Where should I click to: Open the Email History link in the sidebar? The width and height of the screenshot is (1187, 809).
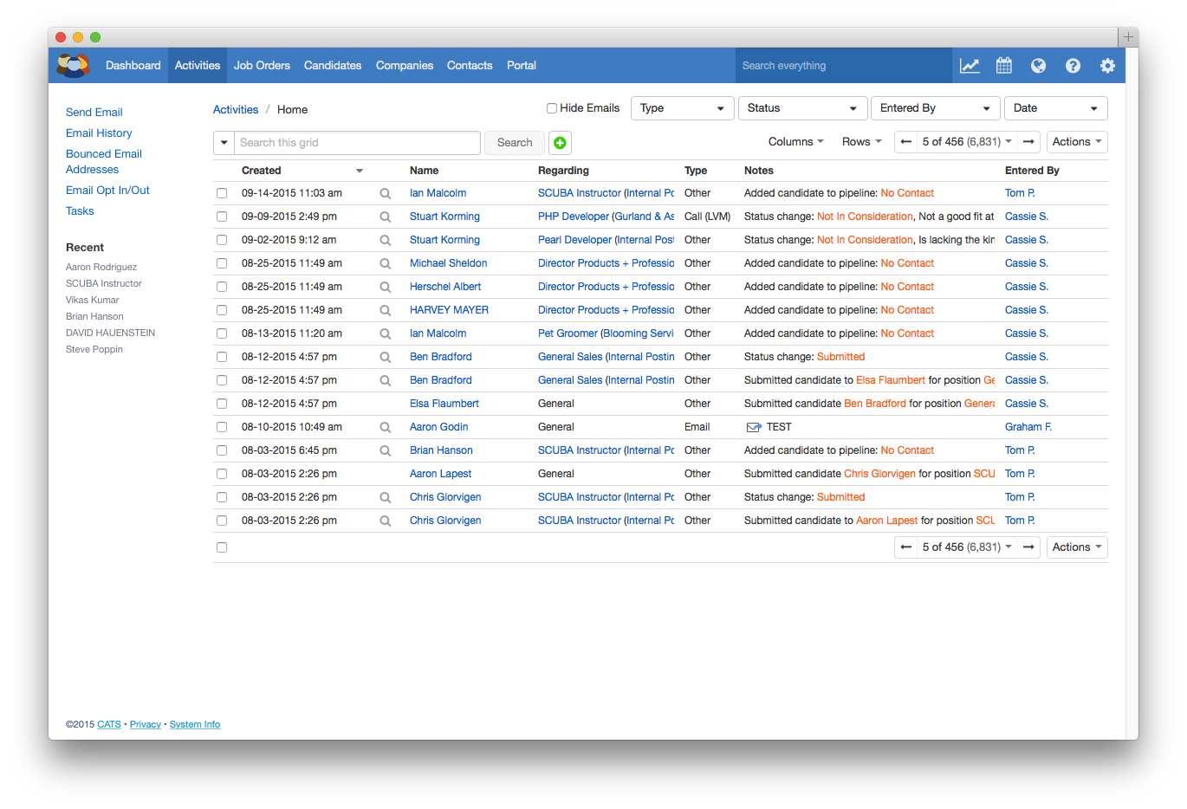tap(99, 133)
